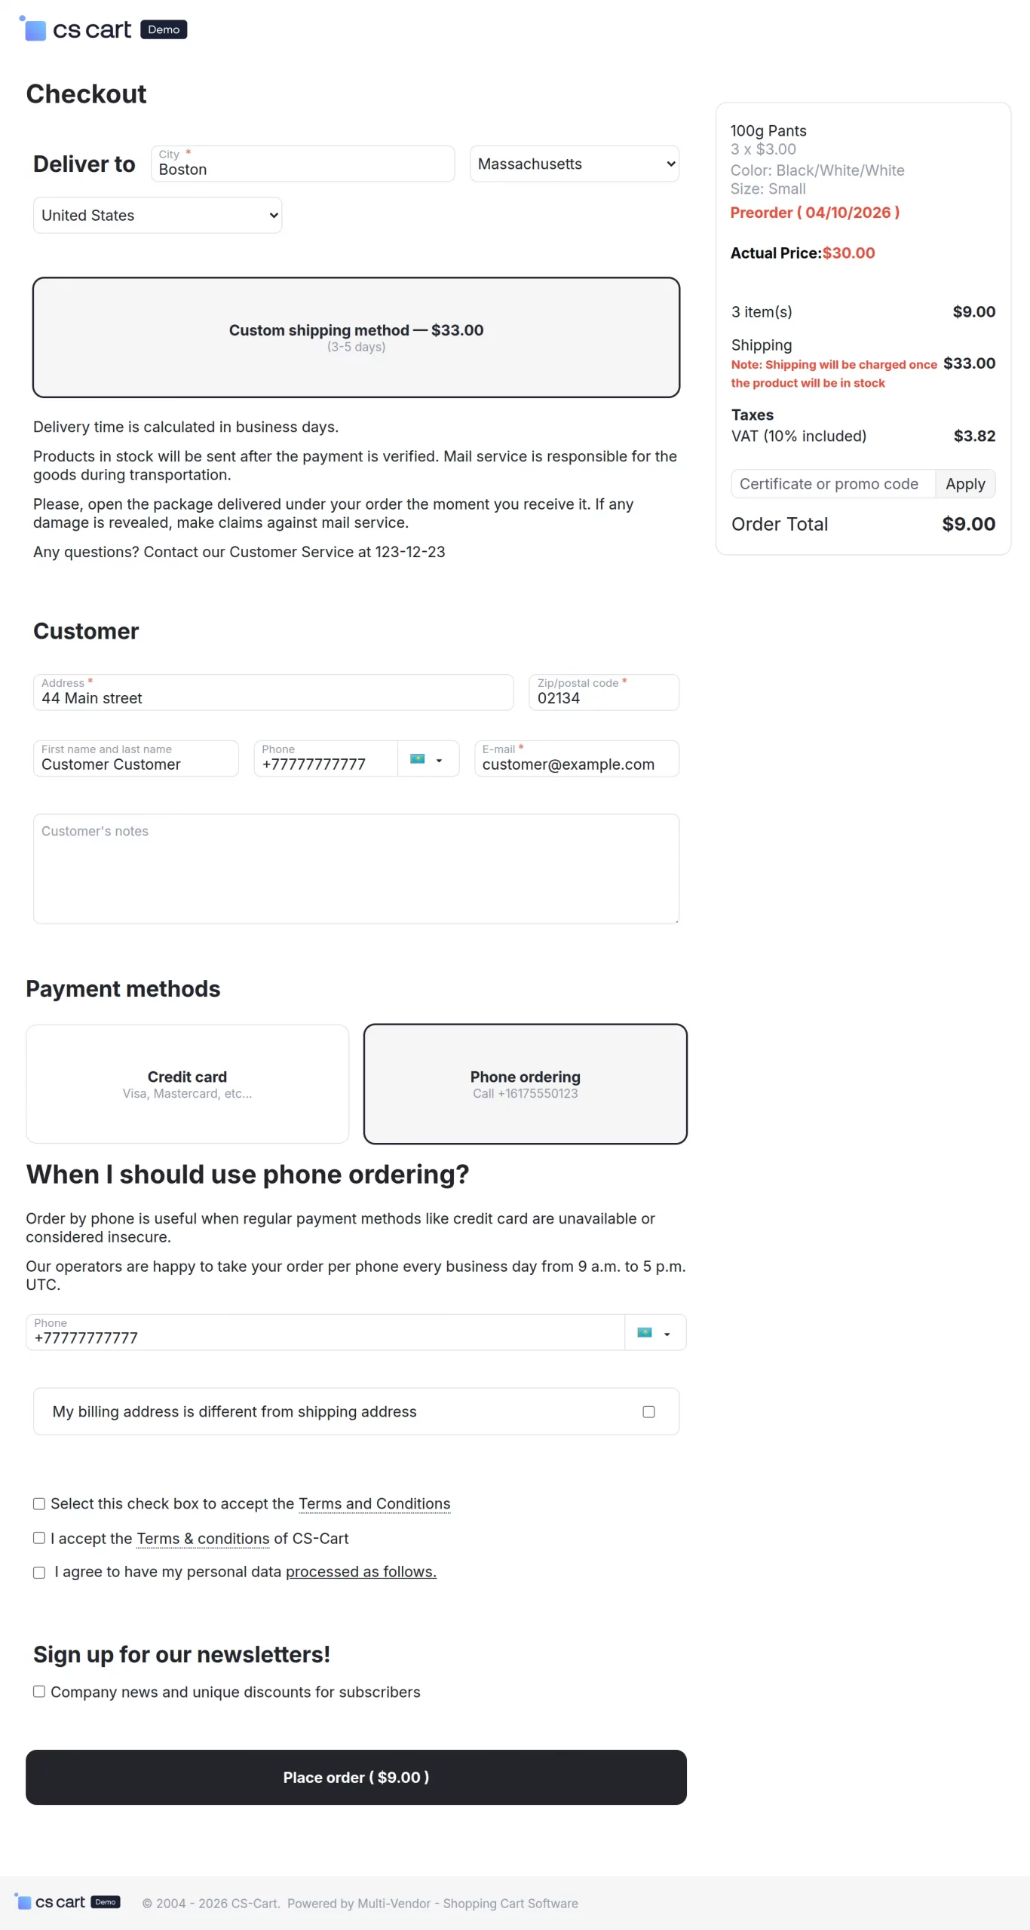Click the Place order ( $9.00 ) button
The height and width of the screenshot is (1930, 1030).
tap(355, 1777)
